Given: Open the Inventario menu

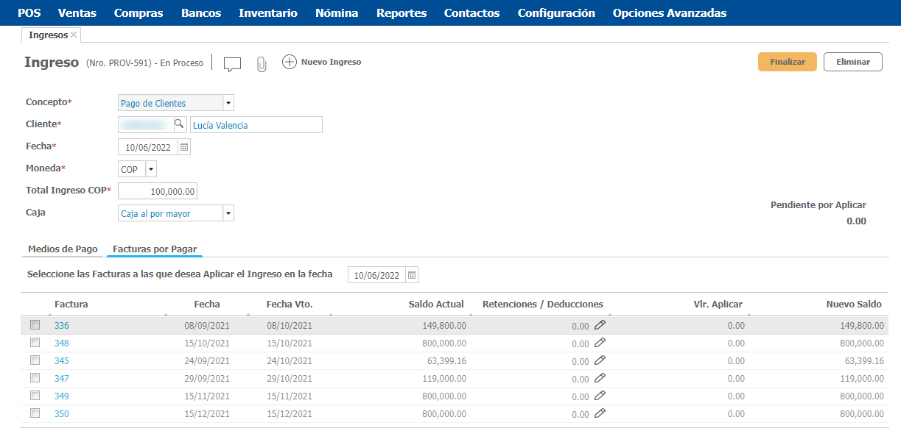Looking at the screenshot, I should (x=268, y=13).
